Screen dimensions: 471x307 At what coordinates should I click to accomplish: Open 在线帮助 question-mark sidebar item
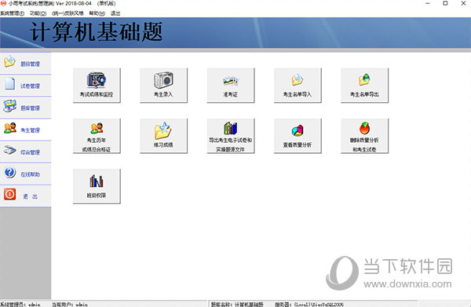pos(26,174)
